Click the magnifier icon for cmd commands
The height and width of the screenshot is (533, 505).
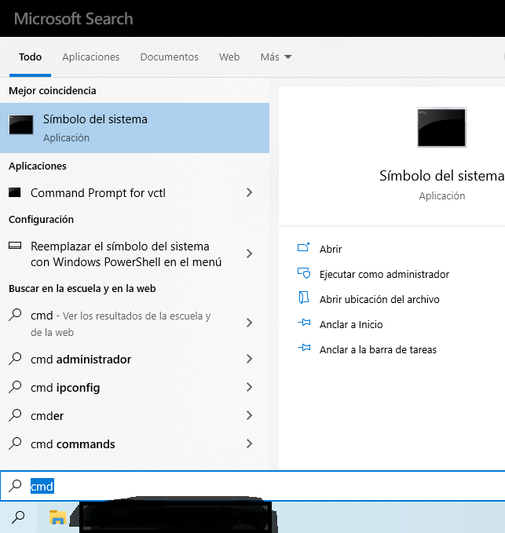15,444
